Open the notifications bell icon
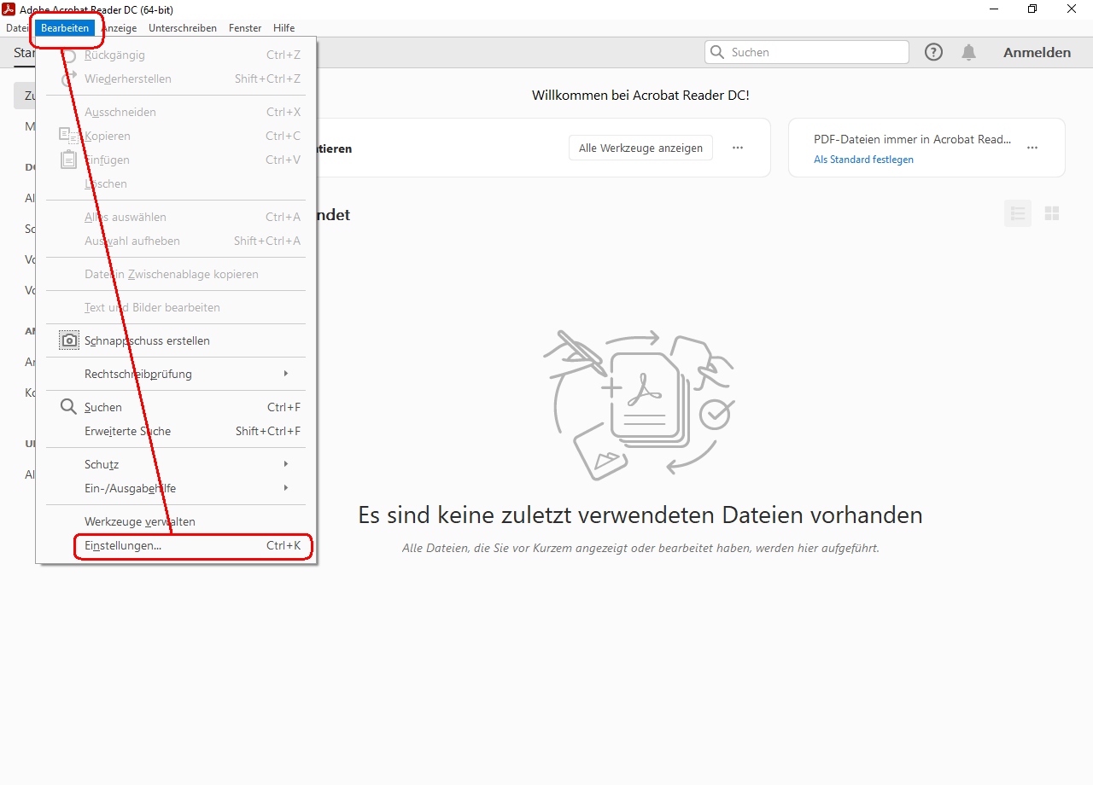The width and height of the screenshot is (1093, 785). click(968, 52)
